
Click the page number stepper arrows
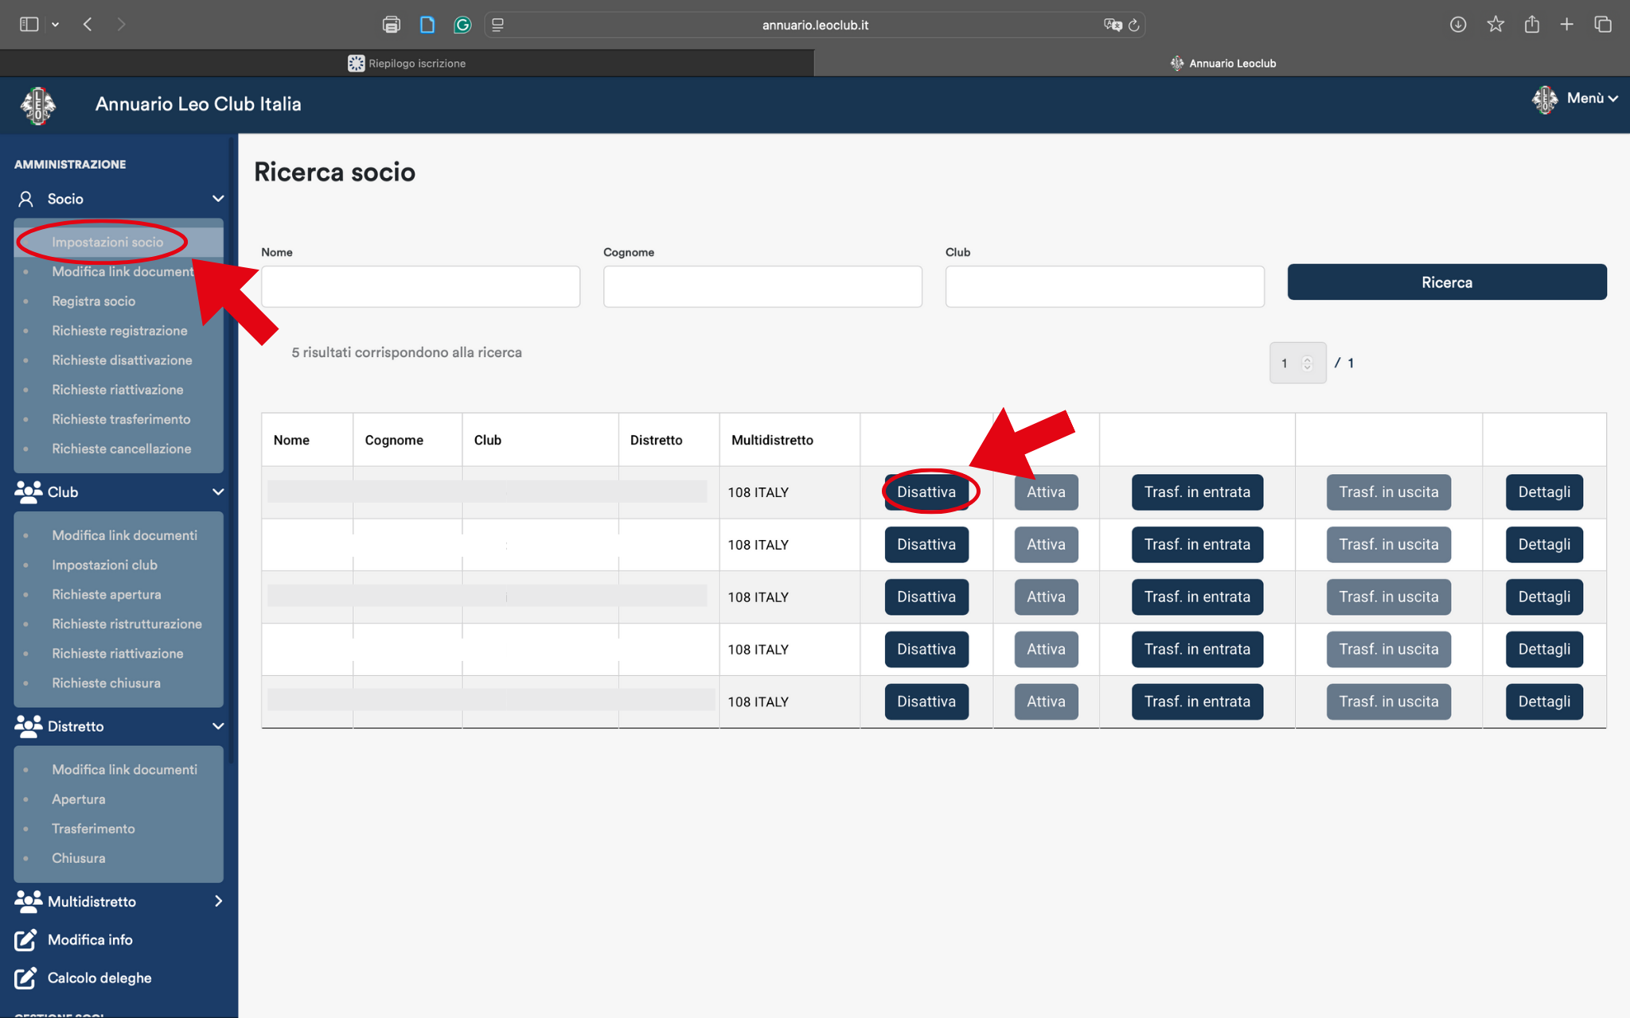tap(1307, 363)
